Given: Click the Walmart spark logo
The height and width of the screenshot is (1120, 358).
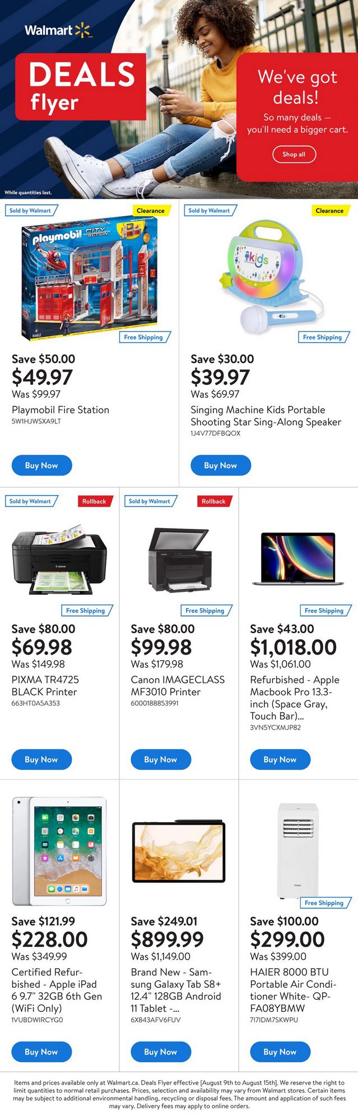Looking at the screenshot, I should coord(82,30).
